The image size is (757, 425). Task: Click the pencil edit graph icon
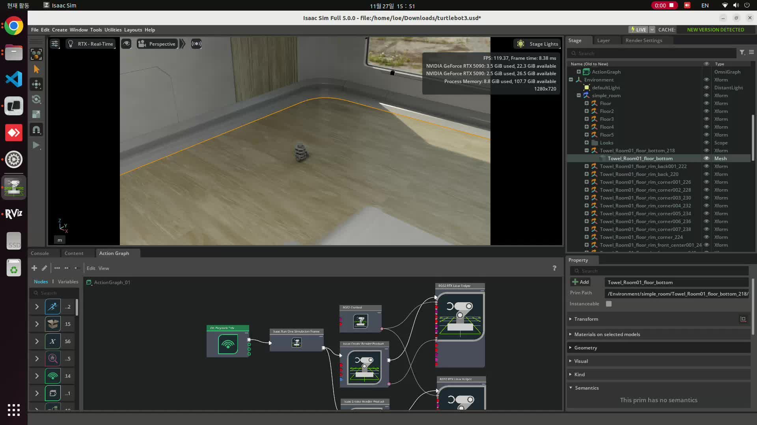pos(44,268)
